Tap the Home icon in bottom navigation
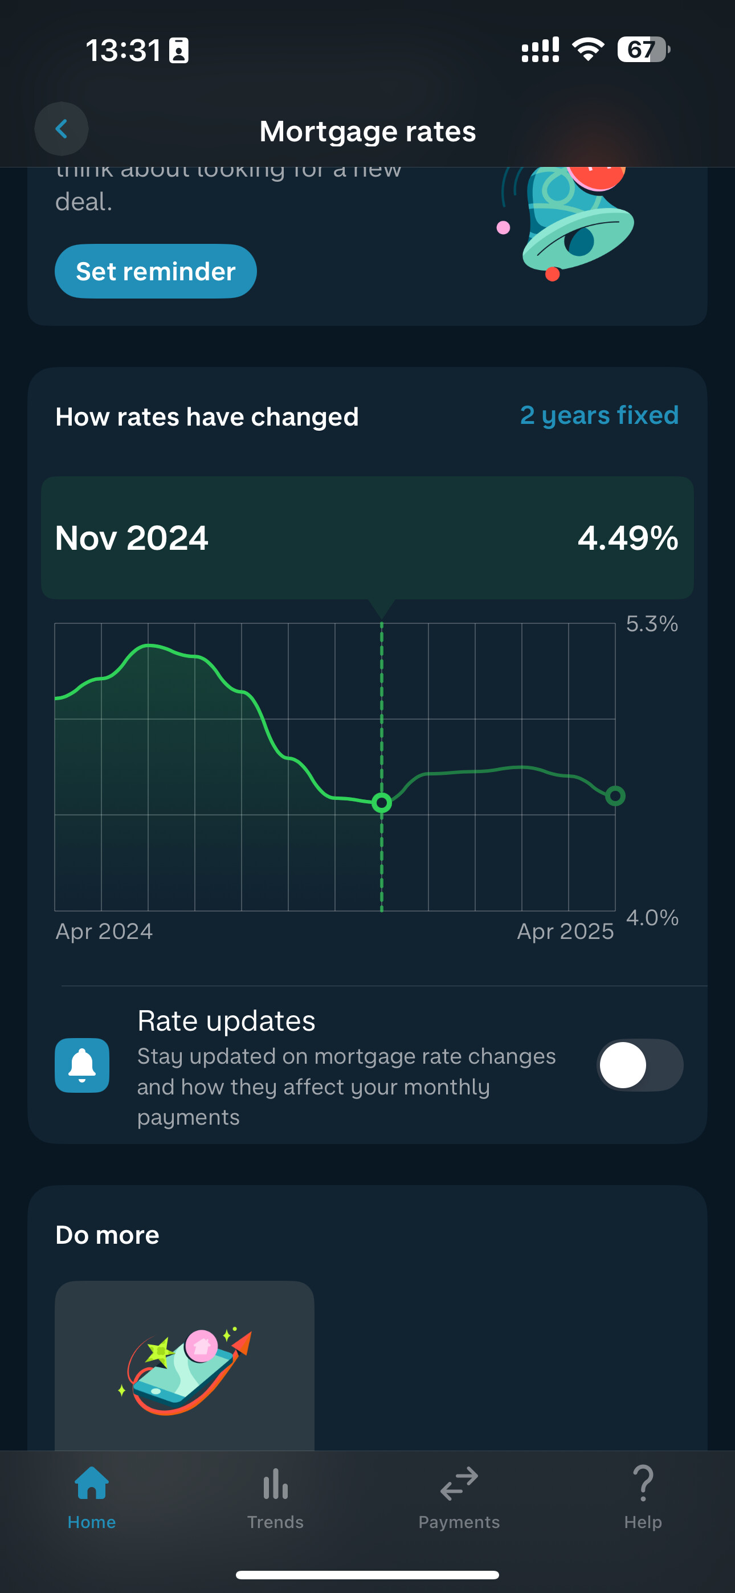735x1593 pixels. (x=92, y=1484)
